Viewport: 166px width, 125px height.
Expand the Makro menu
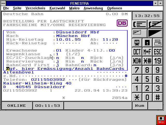click(x=74, y=8)
